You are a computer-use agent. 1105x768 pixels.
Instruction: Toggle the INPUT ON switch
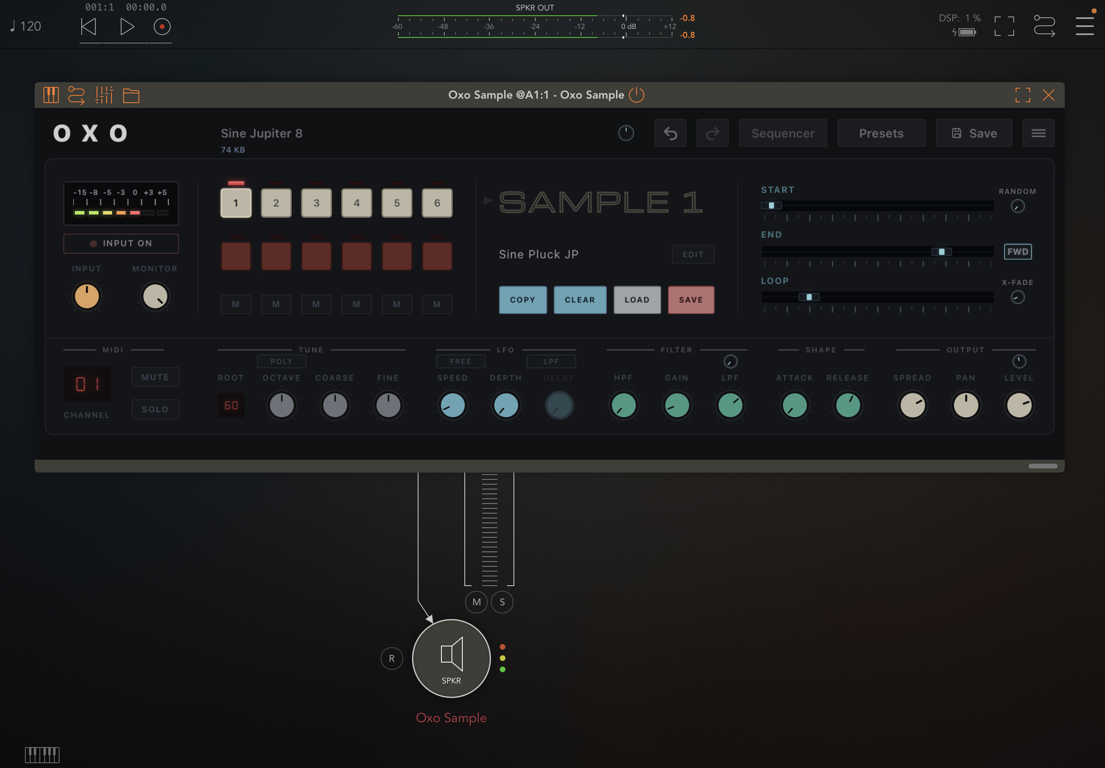point(121,244)
